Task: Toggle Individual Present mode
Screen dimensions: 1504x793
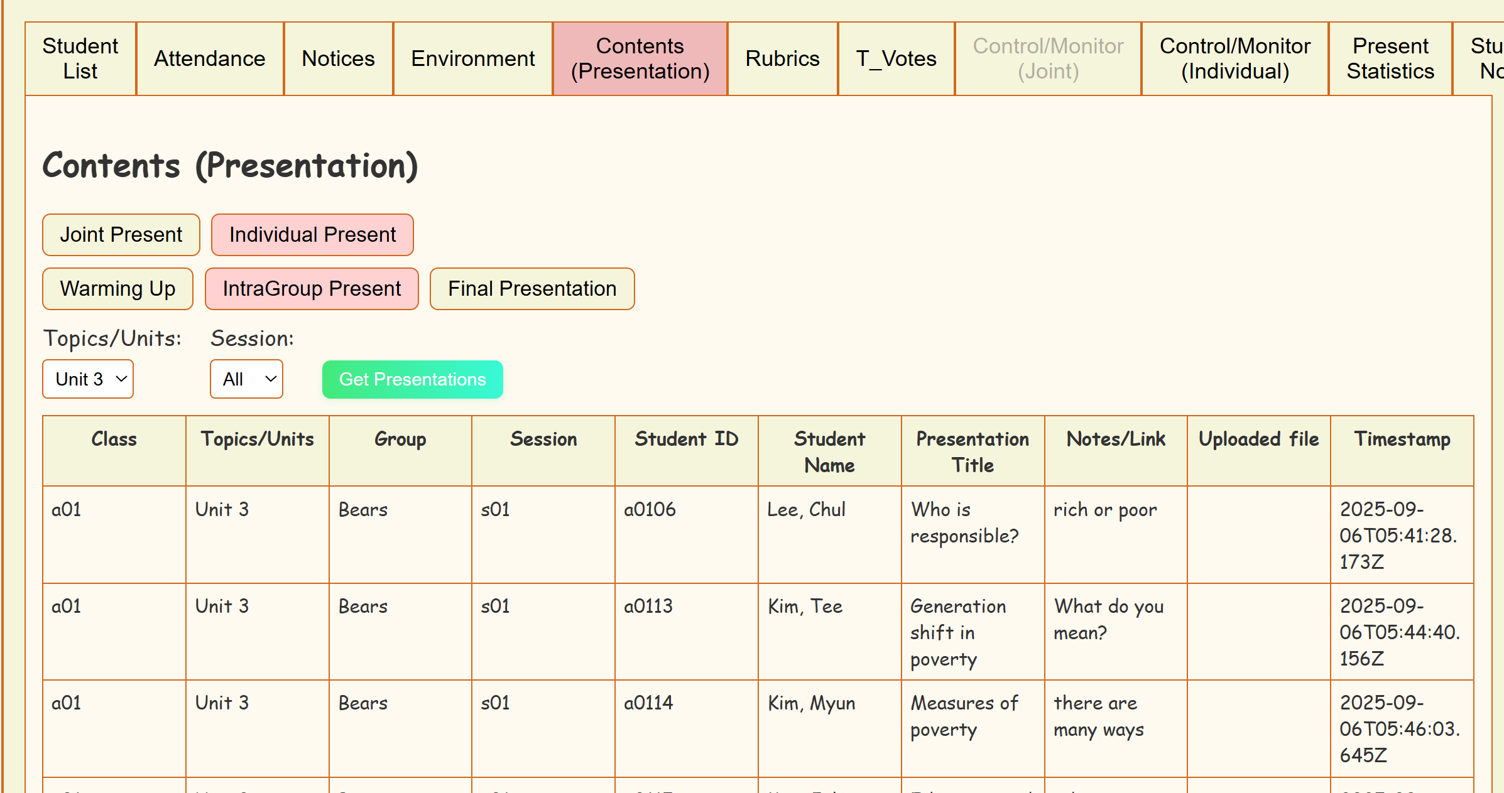Action: (x=312, y=235)
